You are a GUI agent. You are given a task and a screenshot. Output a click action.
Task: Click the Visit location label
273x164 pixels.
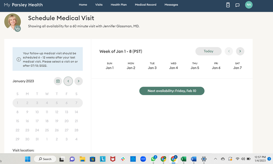[x=23, y=150]
